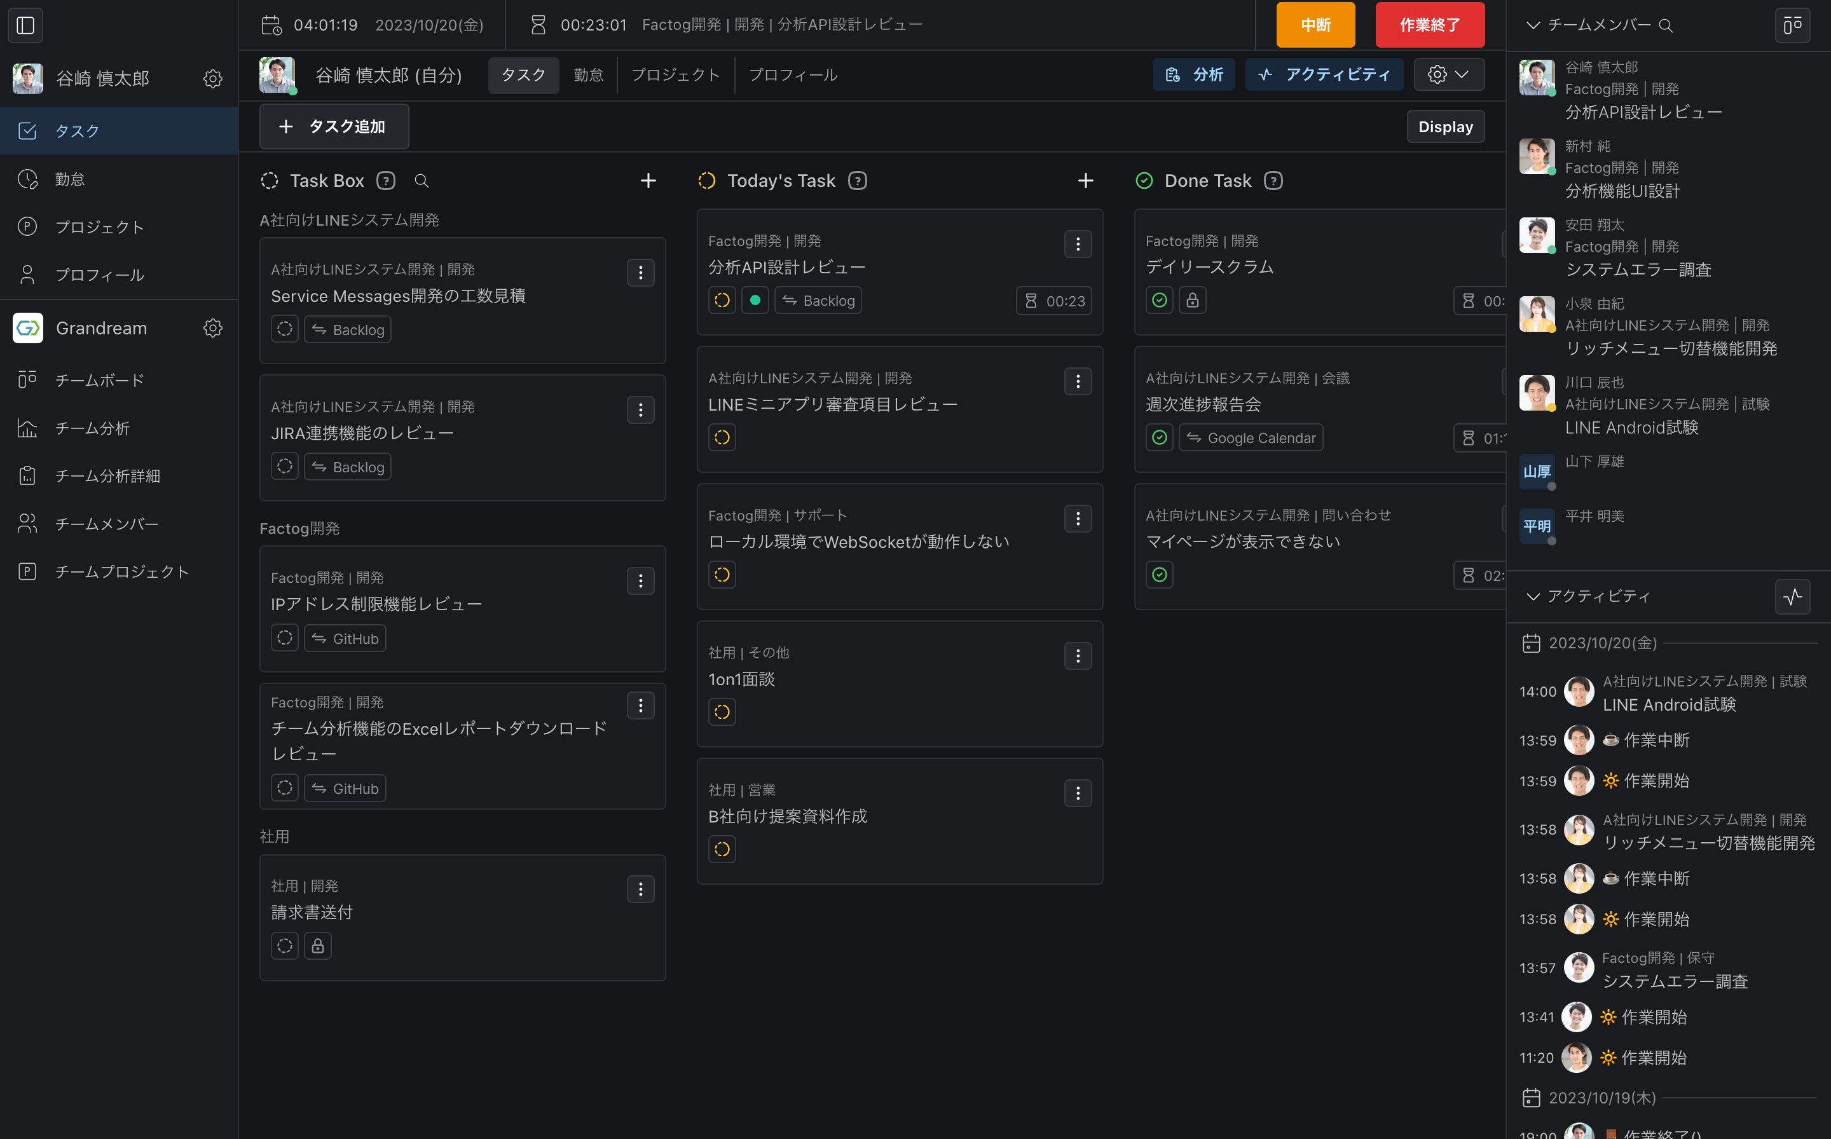This screenshot has height=1139, width=1831.
Task: Open the three-dot menu on 1on1面談 card
Action: 1078,656
